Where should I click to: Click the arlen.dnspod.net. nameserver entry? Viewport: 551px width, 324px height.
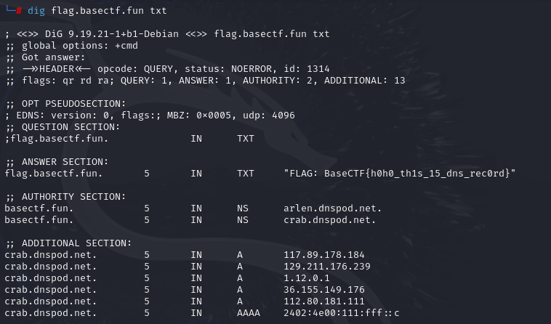pyautogui.click(x=332, y=208)
